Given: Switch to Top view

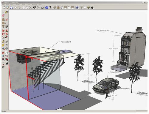Looking at the screenshot, I should pos(58,7).
